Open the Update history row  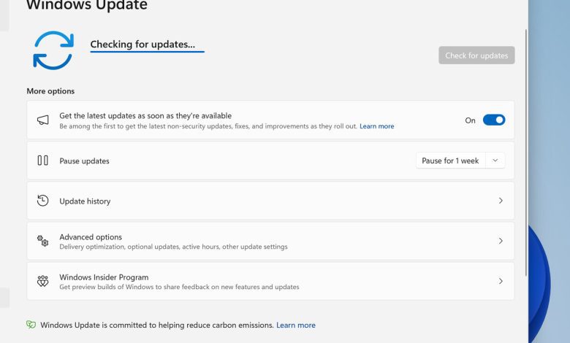(x=270, y=201)
